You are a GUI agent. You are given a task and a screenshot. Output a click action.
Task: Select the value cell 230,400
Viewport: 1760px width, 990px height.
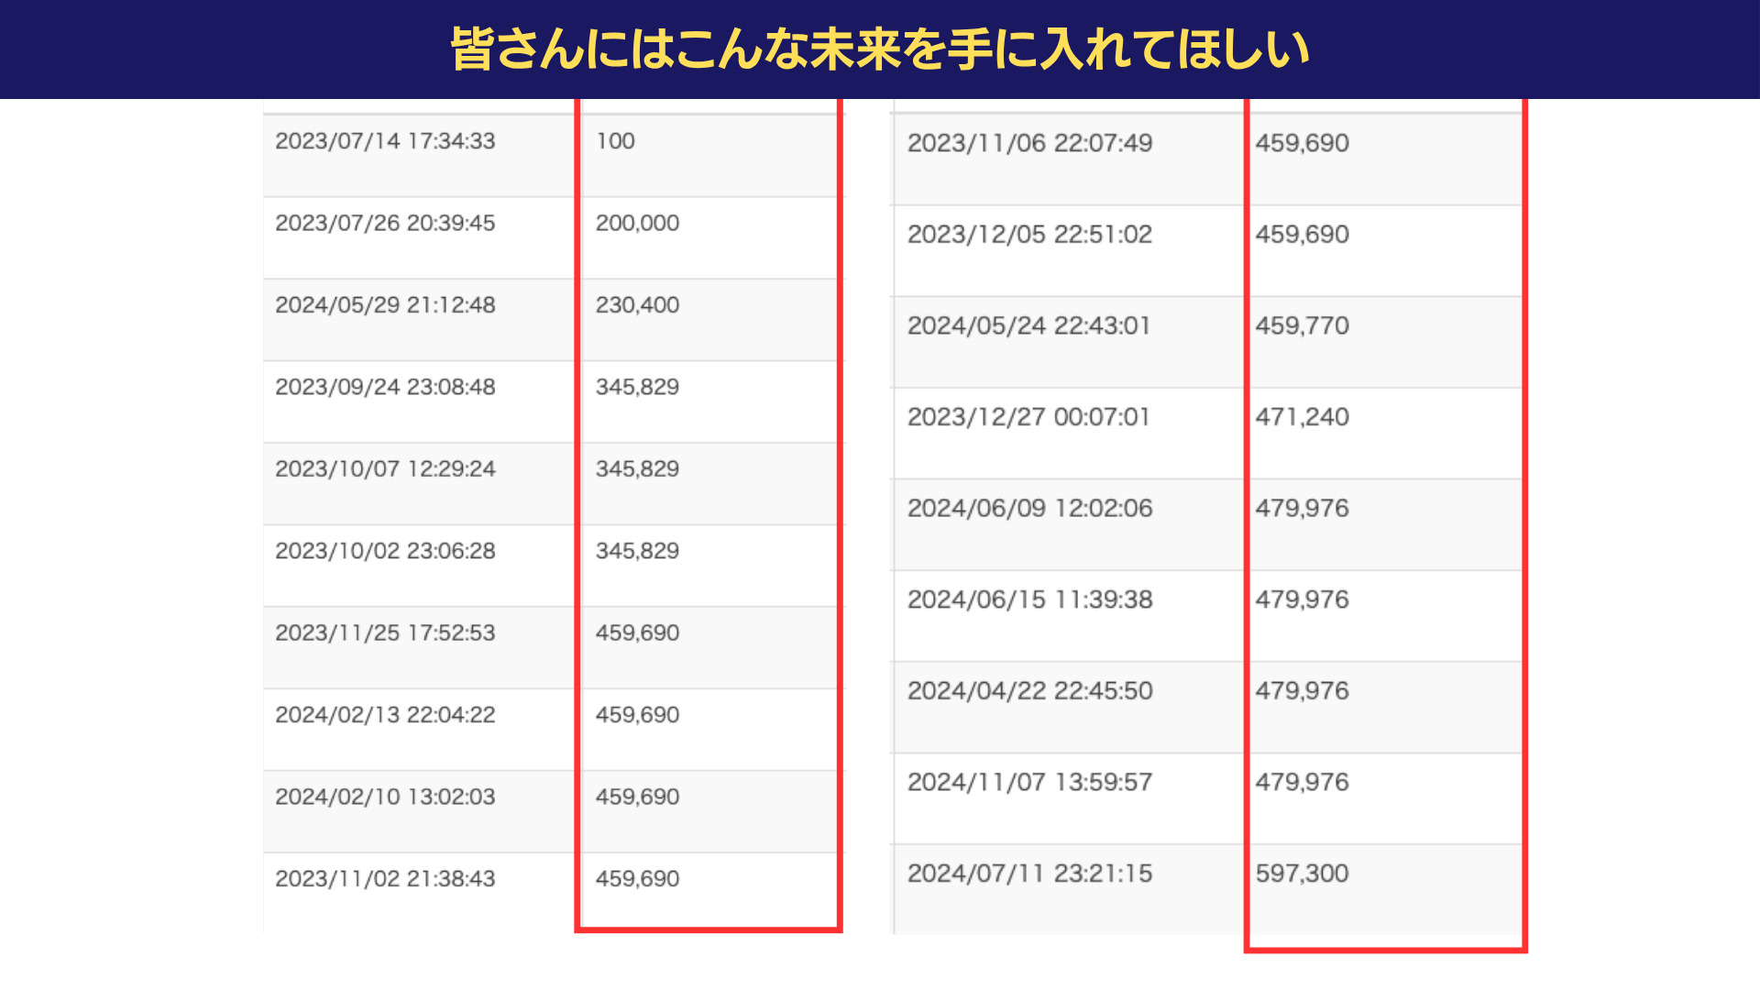(638, 305)
